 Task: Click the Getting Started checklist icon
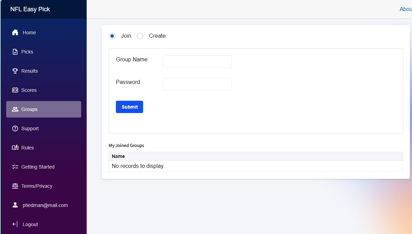(x=15, y=167)
